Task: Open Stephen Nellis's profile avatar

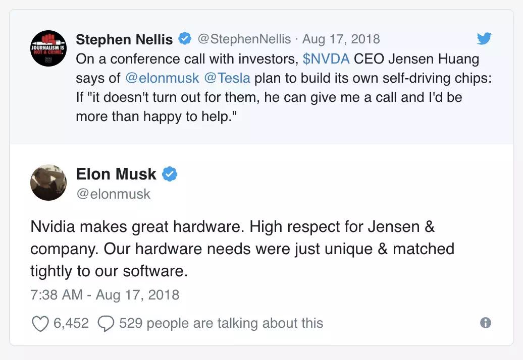Action: pos(48,48)
